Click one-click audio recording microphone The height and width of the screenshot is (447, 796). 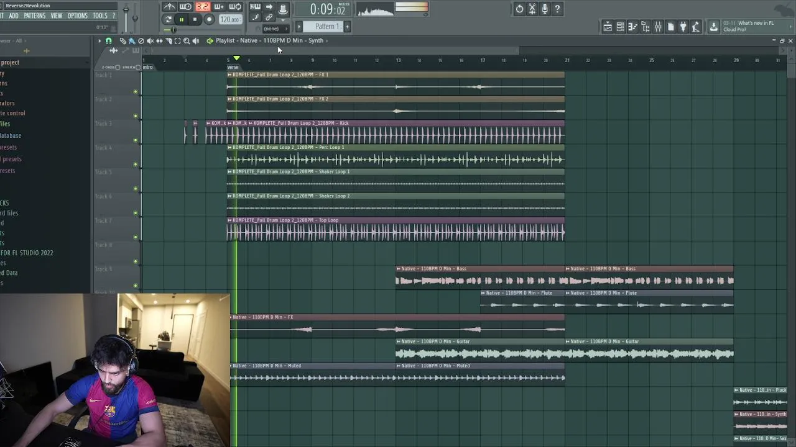pos(545,9)
